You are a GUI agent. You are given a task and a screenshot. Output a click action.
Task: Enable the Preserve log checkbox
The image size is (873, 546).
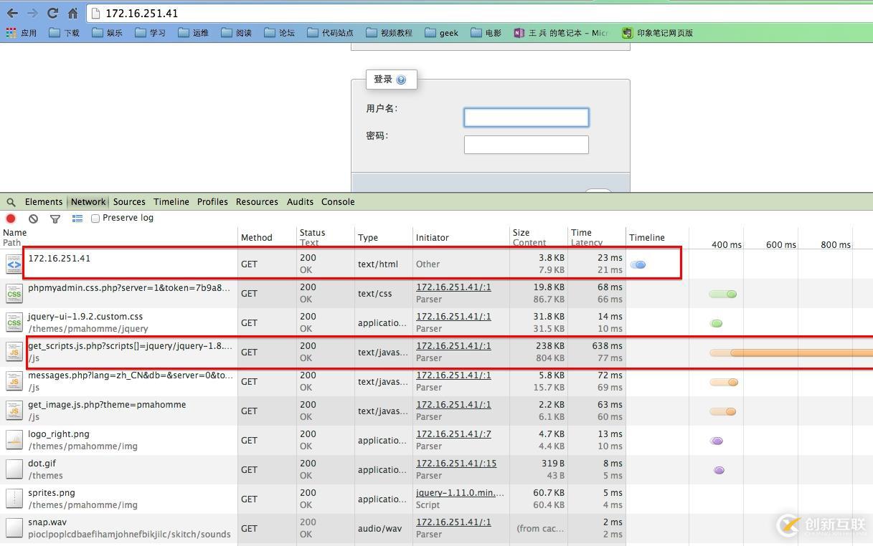[95, 219]
